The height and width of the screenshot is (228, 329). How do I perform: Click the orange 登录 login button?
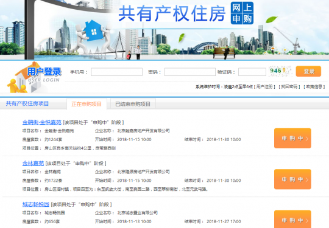(x=308, y=71)
